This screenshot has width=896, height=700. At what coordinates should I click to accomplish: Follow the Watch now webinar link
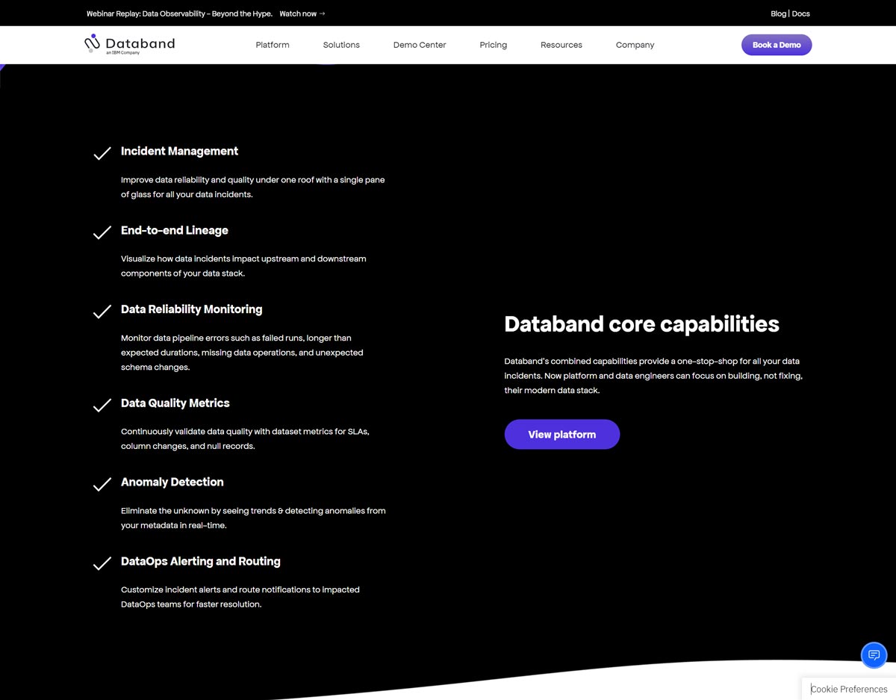(302, 13)
